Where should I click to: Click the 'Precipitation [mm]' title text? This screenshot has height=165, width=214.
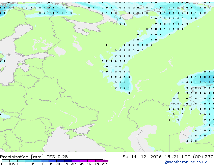[x=22, y=157]
